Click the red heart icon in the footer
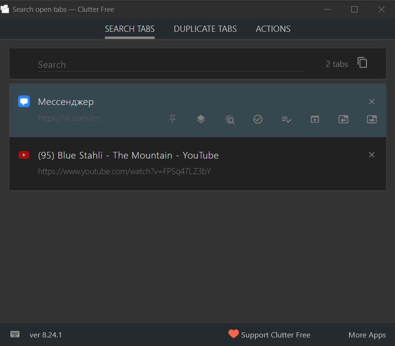Image resolution: width=395 pixels, height=346 pixels. coord(234,334)
